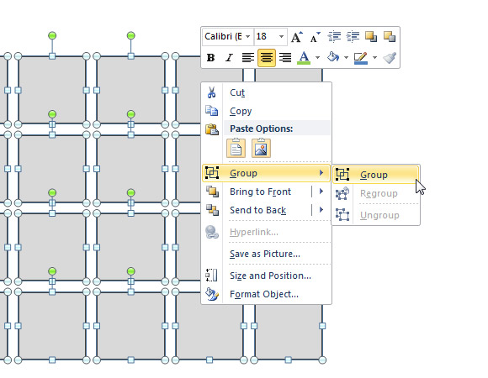Expand the Bring to Front submenu arrow
Image resolution: width=488 pixels, height=378 pixels.
[x=321, y=192]
